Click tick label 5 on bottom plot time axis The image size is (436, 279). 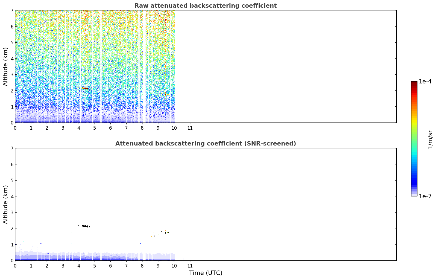[95, 266]
